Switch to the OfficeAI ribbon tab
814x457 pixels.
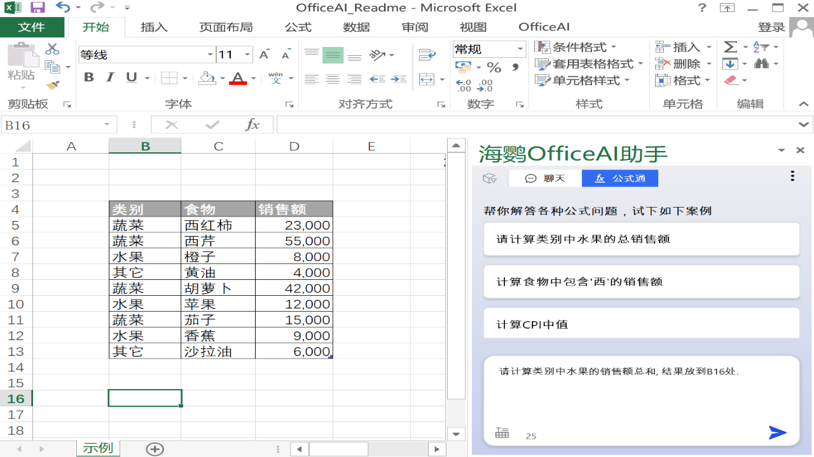coord(544,27)
